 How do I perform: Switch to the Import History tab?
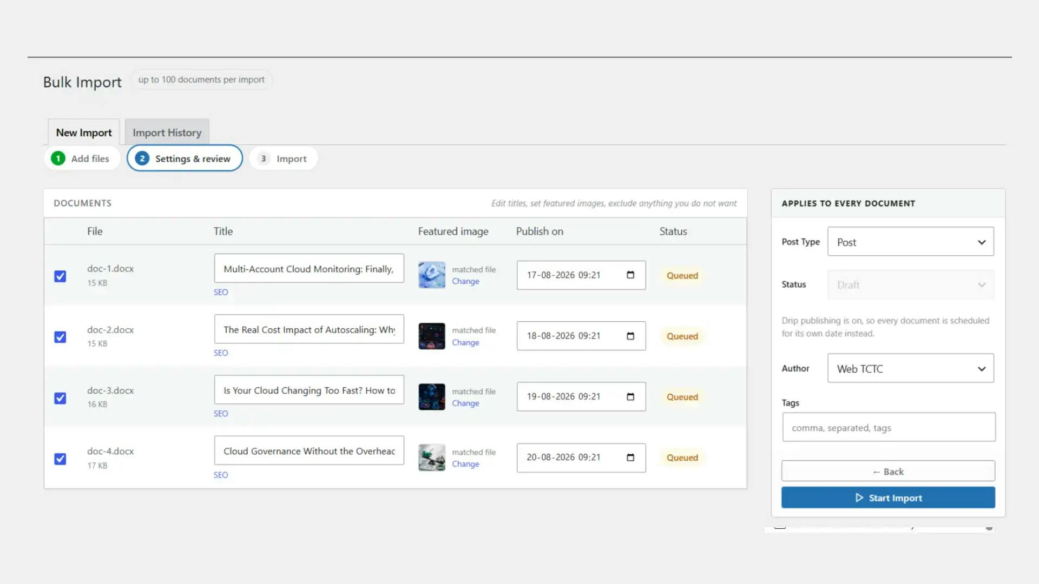click(x=167, y=132)
